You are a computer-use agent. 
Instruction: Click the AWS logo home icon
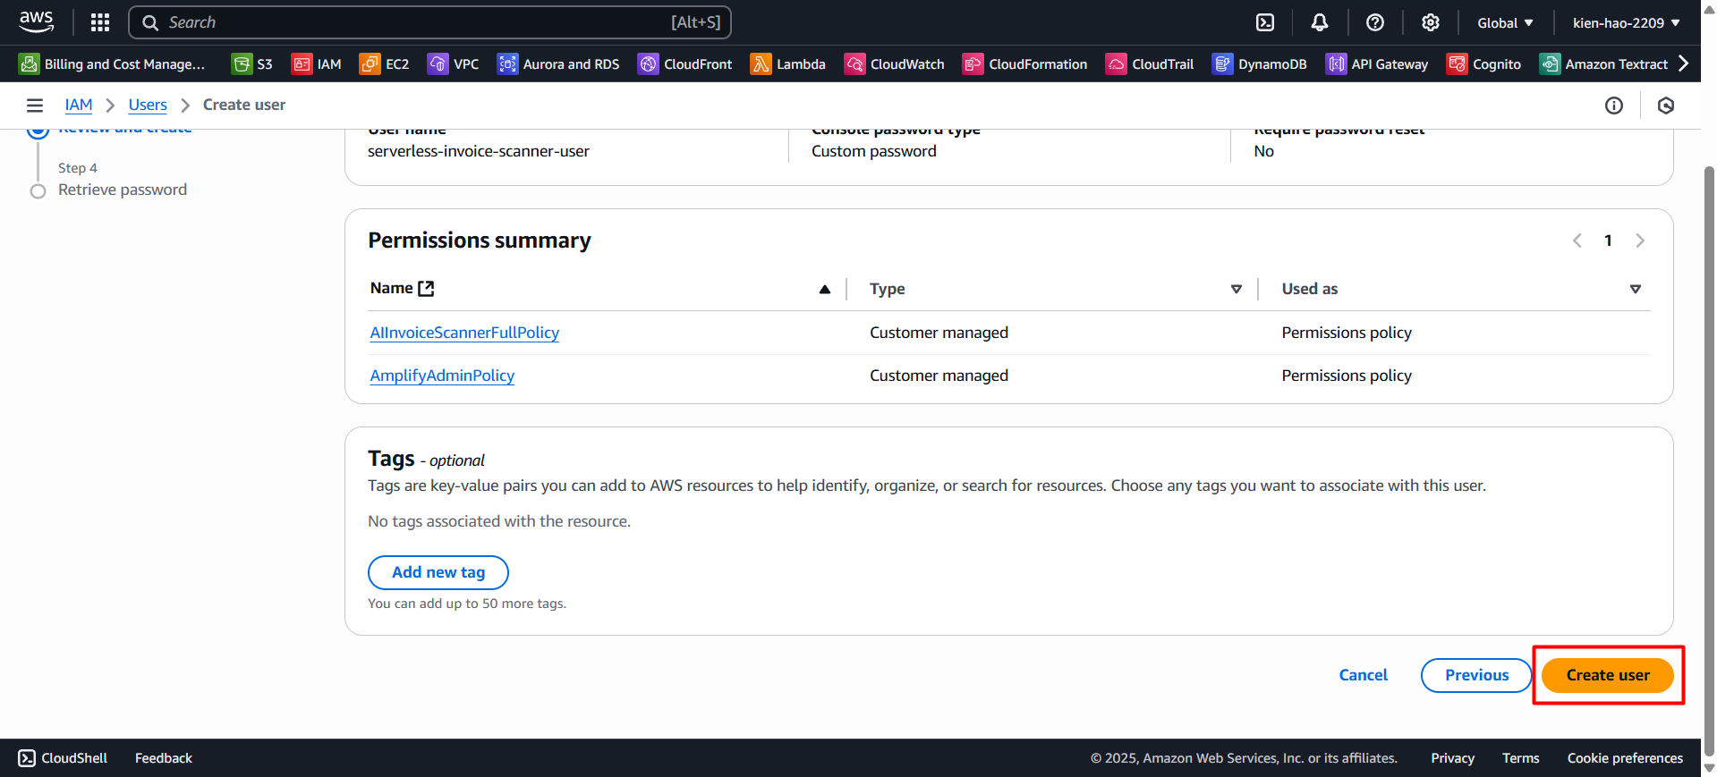(x=37, y=21)
